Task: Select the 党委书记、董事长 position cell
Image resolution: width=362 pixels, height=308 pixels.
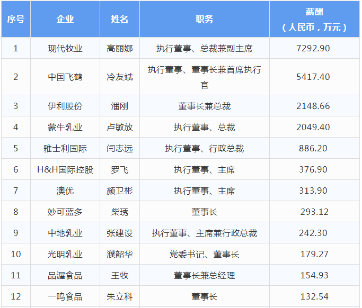Action: click(204, 254)
